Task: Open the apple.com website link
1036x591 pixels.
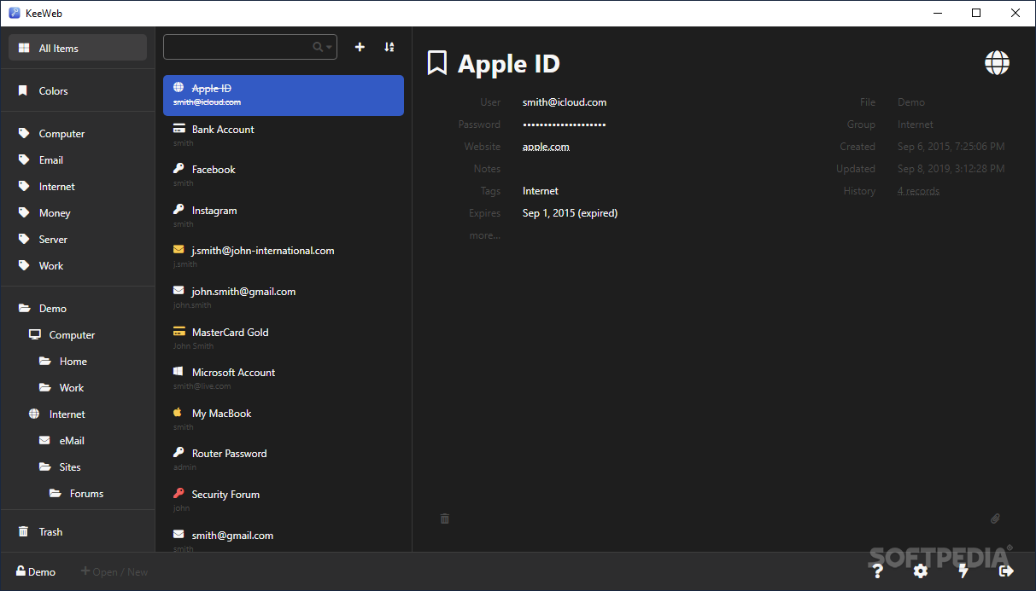Action: point(546,147)
